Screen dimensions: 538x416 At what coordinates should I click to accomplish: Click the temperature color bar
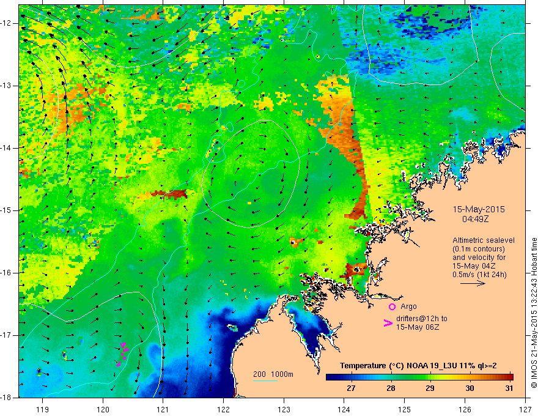click(419, 377)
